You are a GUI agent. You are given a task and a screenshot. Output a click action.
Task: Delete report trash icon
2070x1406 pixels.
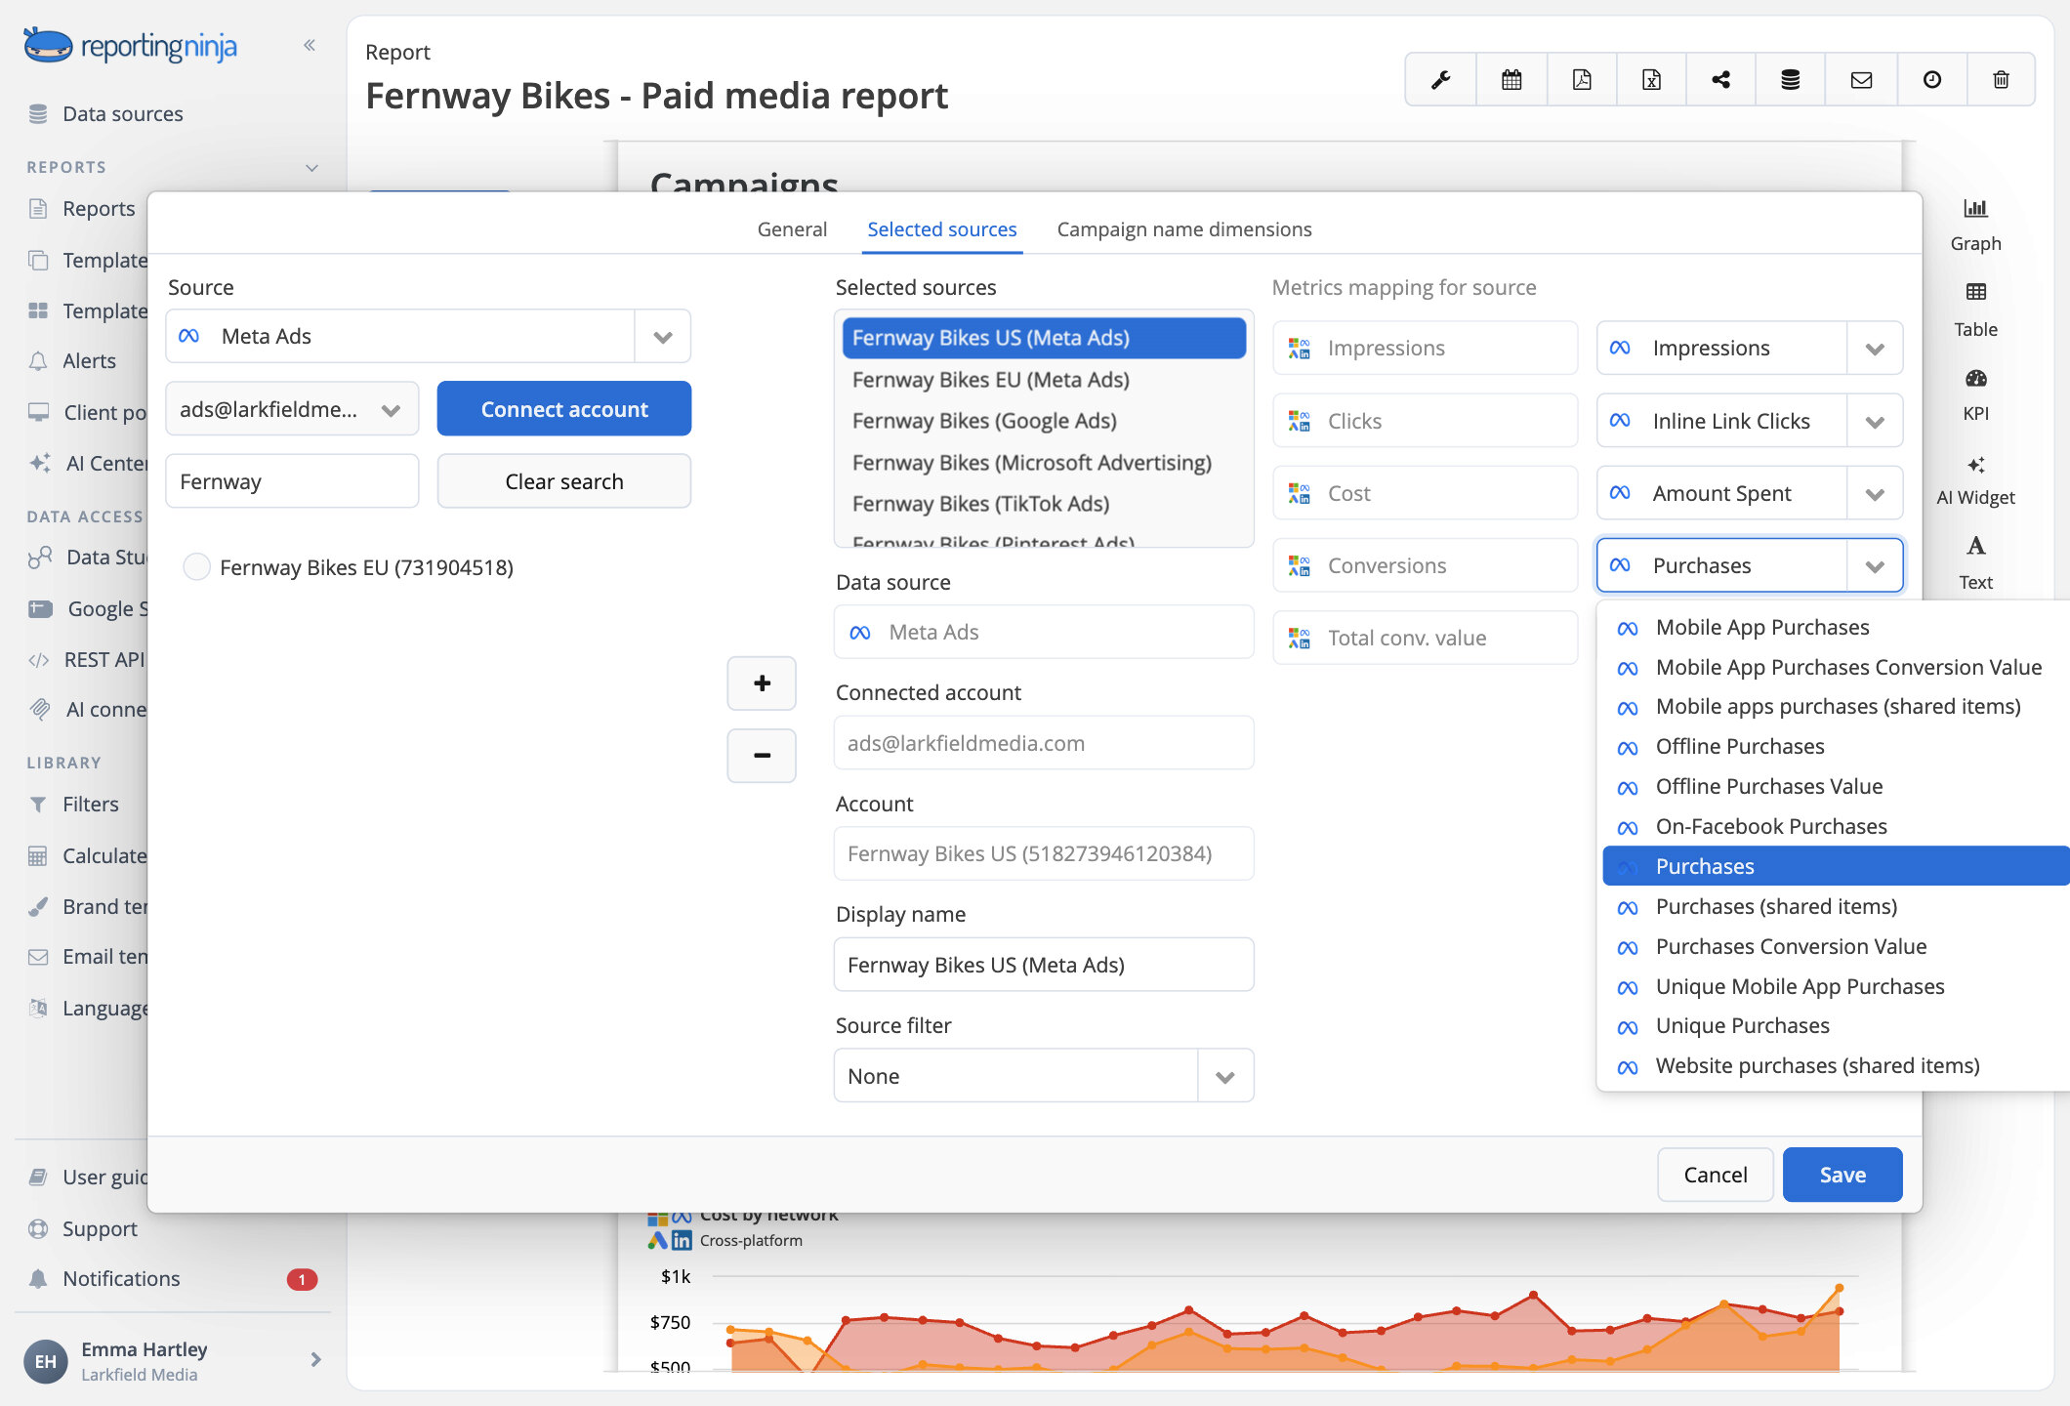[x=2001, y=79]
